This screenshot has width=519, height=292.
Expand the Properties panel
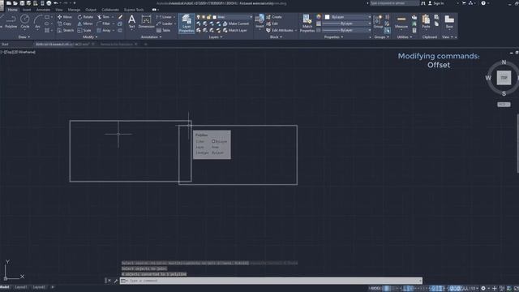click(333, 37)
